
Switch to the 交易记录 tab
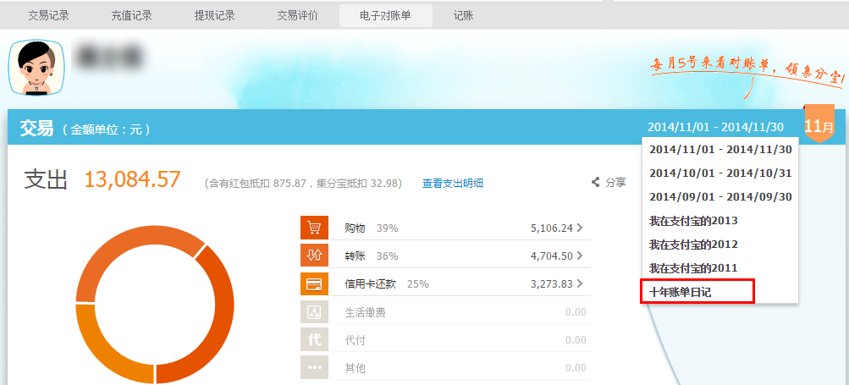pyautogui.click(x=48, y=15)
